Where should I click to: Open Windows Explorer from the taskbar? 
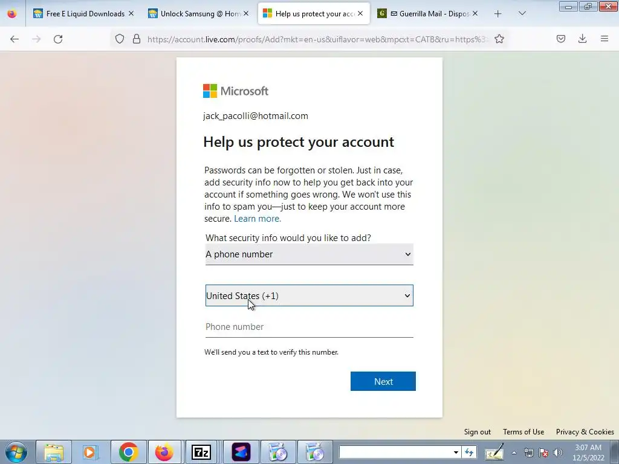pos(54,452)
